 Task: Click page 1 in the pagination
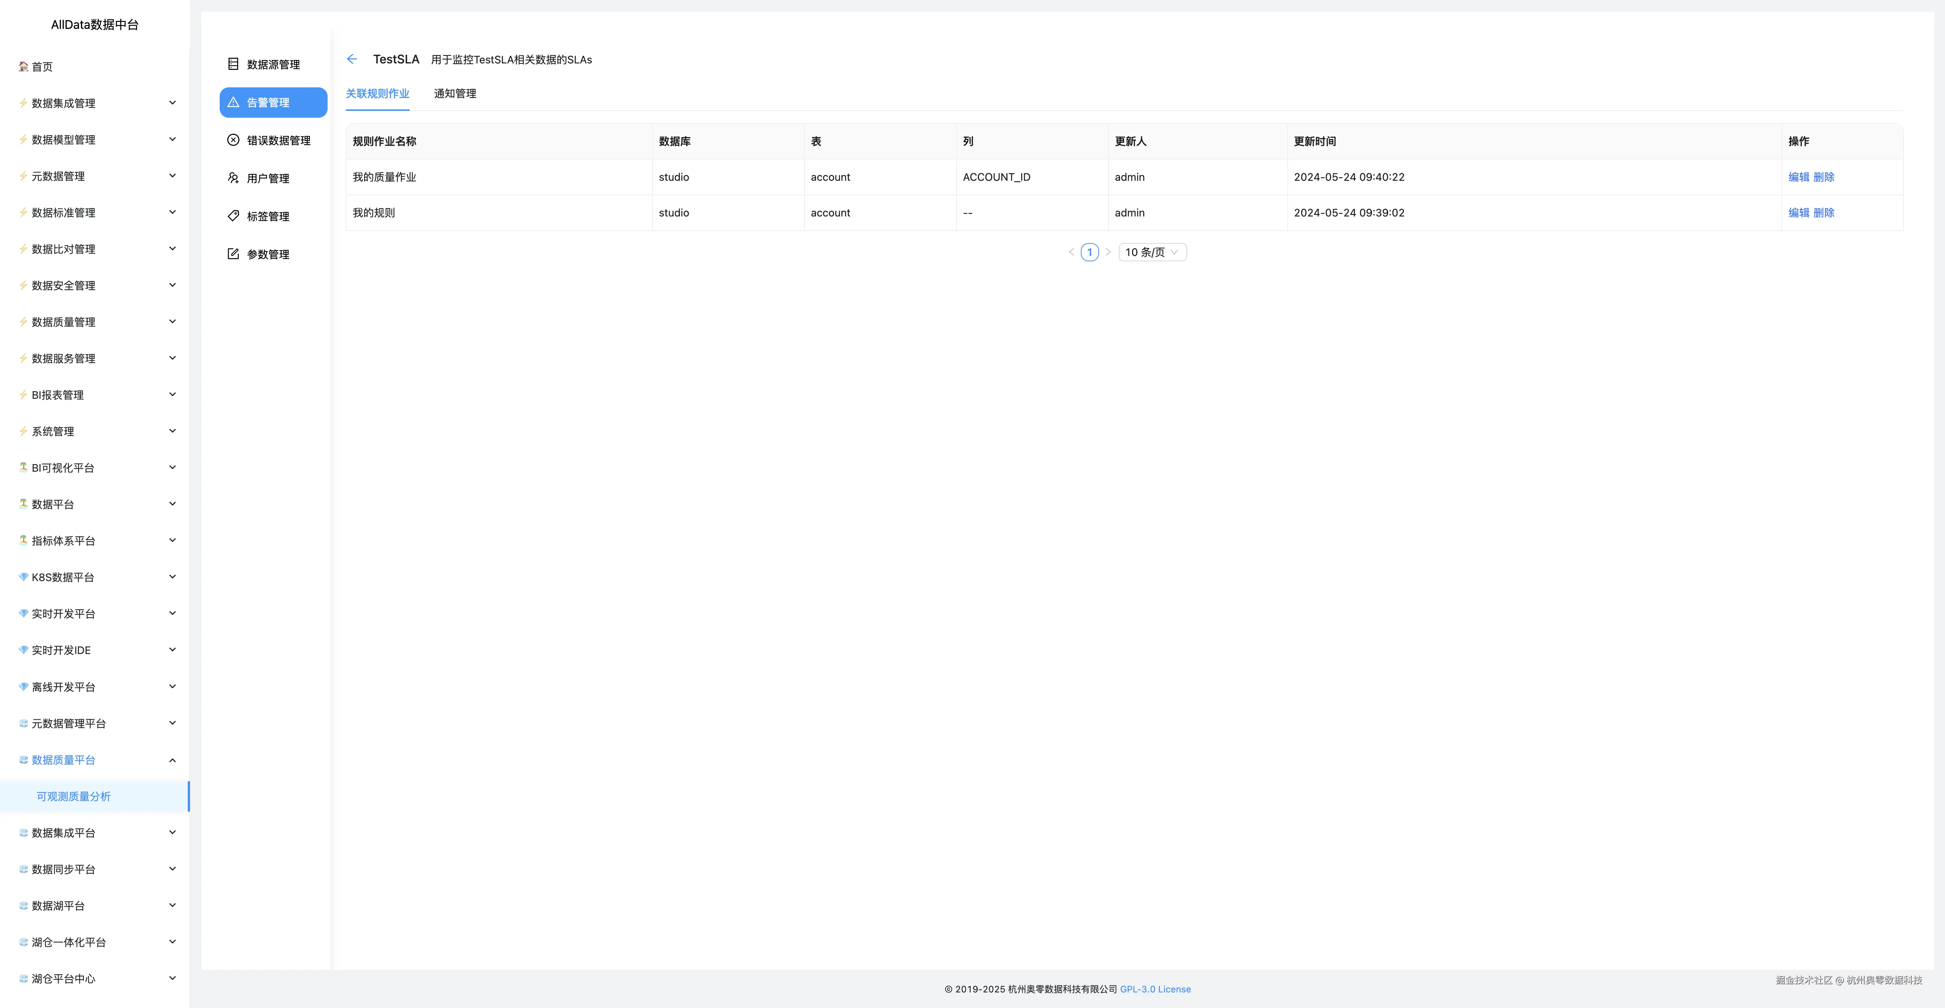pyautogui.click(x=1090, y=252)
